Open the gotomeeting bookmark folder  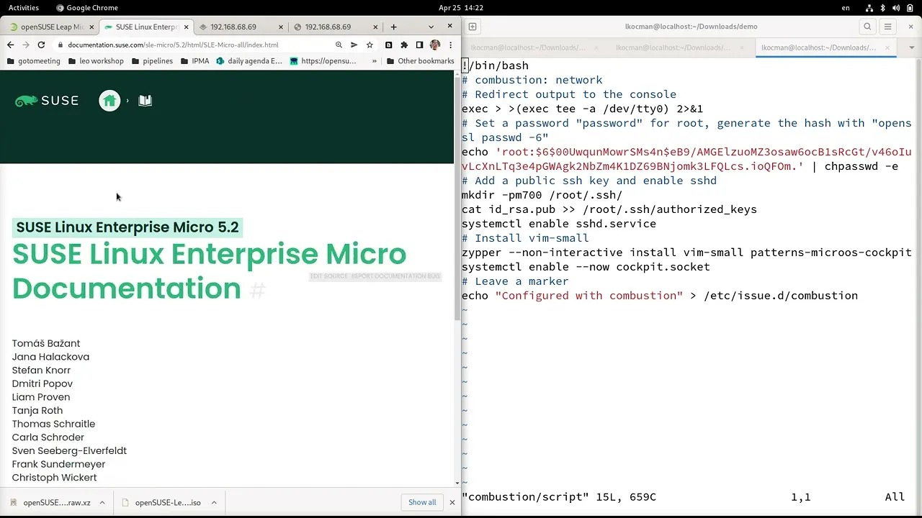point(33,61)
